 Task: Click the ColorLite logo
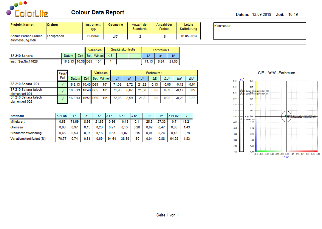tap(27, 10)
